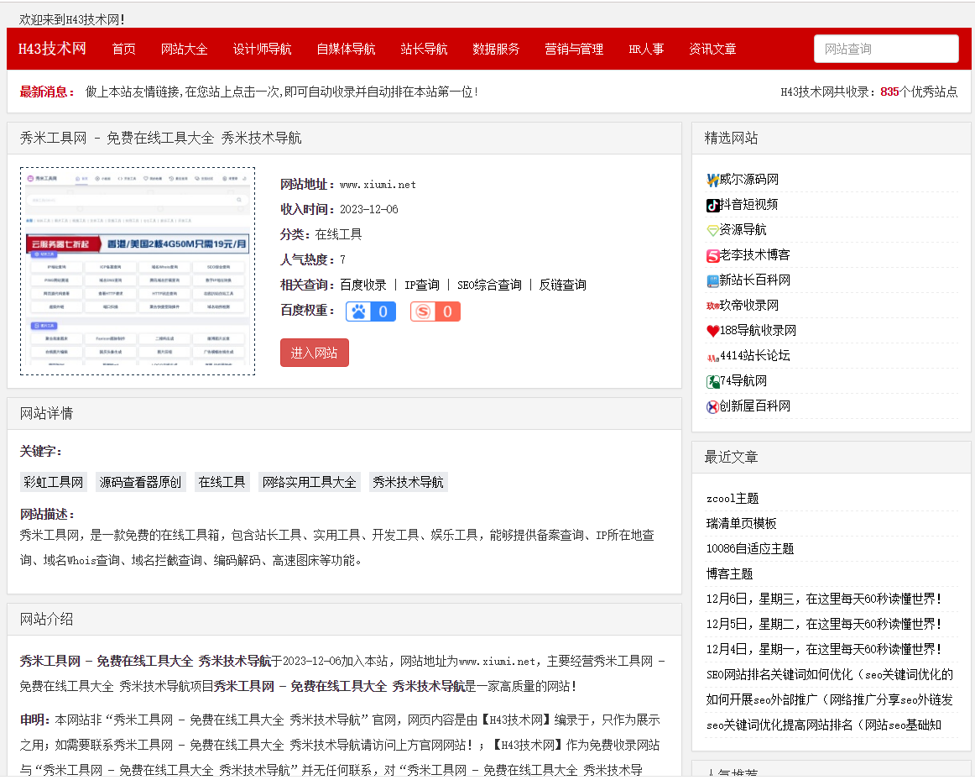
Task: Open the 威尔源码网 site icon
Action: pos(713,180)
